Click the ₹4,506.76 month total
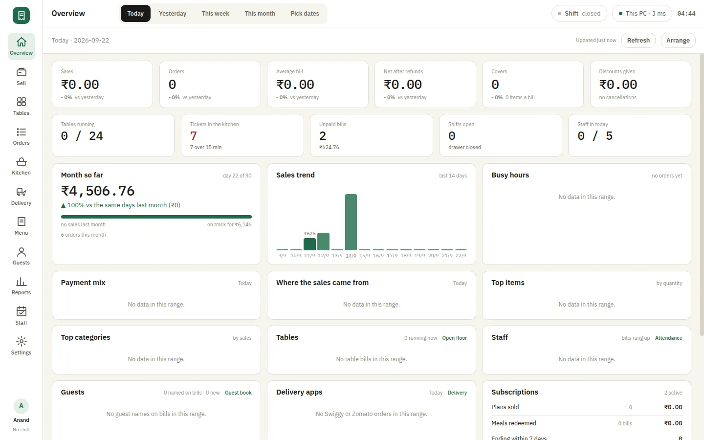The width and height of the screenshot is (704, 440). [x=98, y=191]
